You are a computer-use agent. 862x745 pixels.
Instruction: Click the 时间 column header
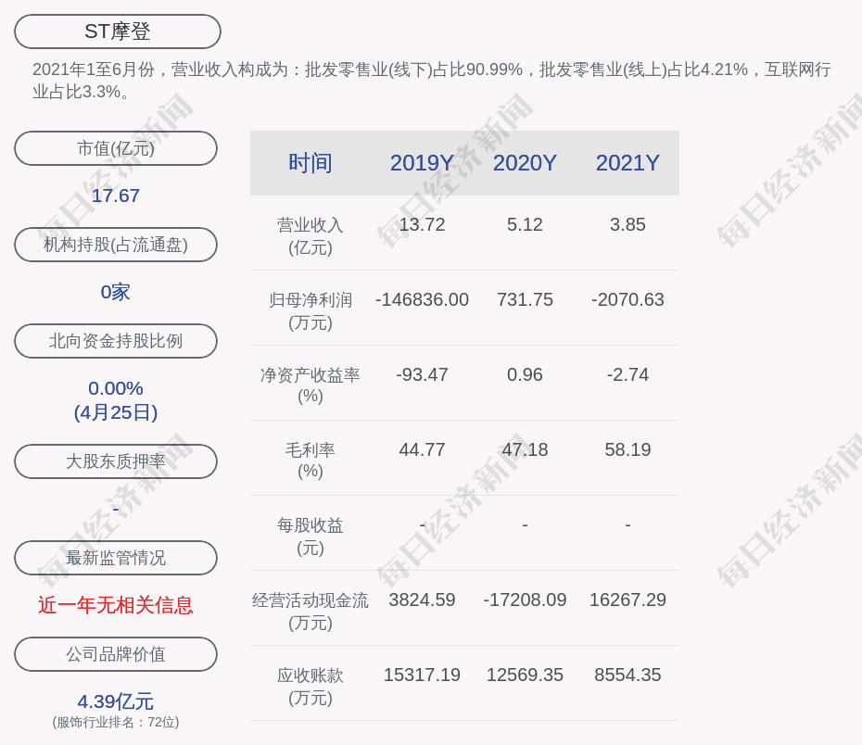(x=311, y=163)
